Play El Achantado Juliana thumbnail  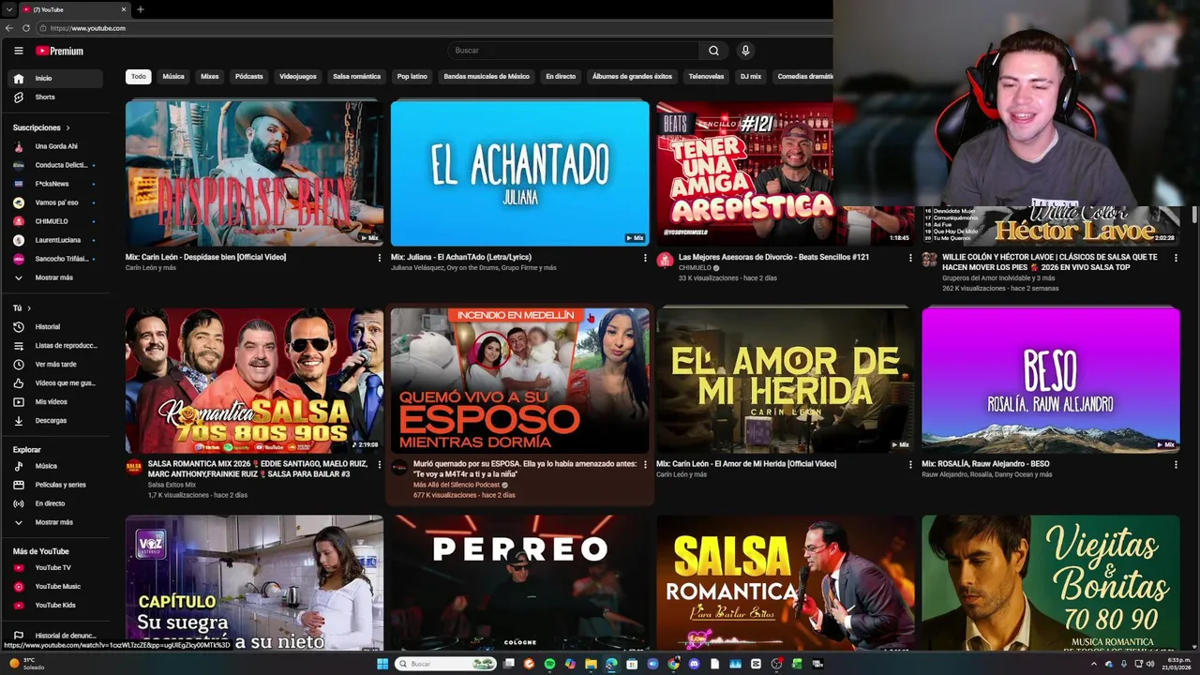[x=519, y=173]
